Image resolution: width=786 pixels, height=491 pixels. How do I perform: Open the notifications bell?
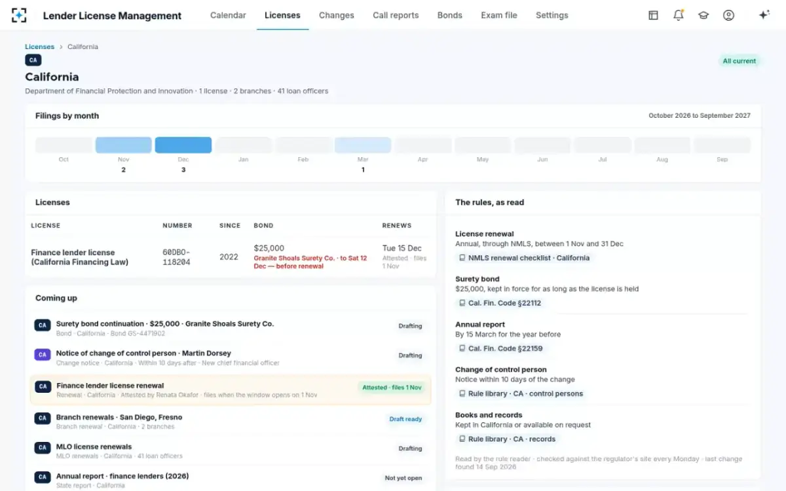click(679, 15)
